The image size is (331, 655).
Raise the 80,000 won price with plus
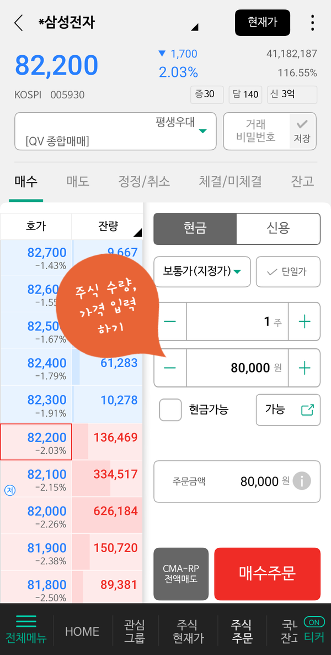pyautogui.click(x=305, y=368)
